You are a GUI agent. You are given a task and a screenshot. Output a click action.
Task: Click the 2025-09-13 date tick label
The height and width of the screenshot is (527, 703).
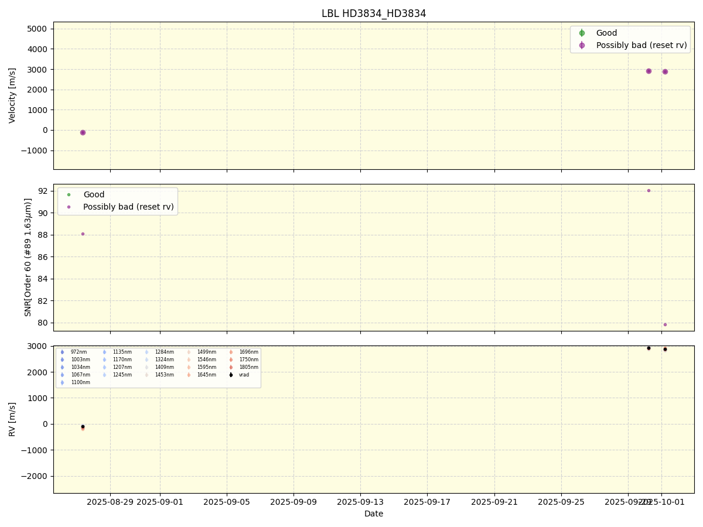point(360,502)
